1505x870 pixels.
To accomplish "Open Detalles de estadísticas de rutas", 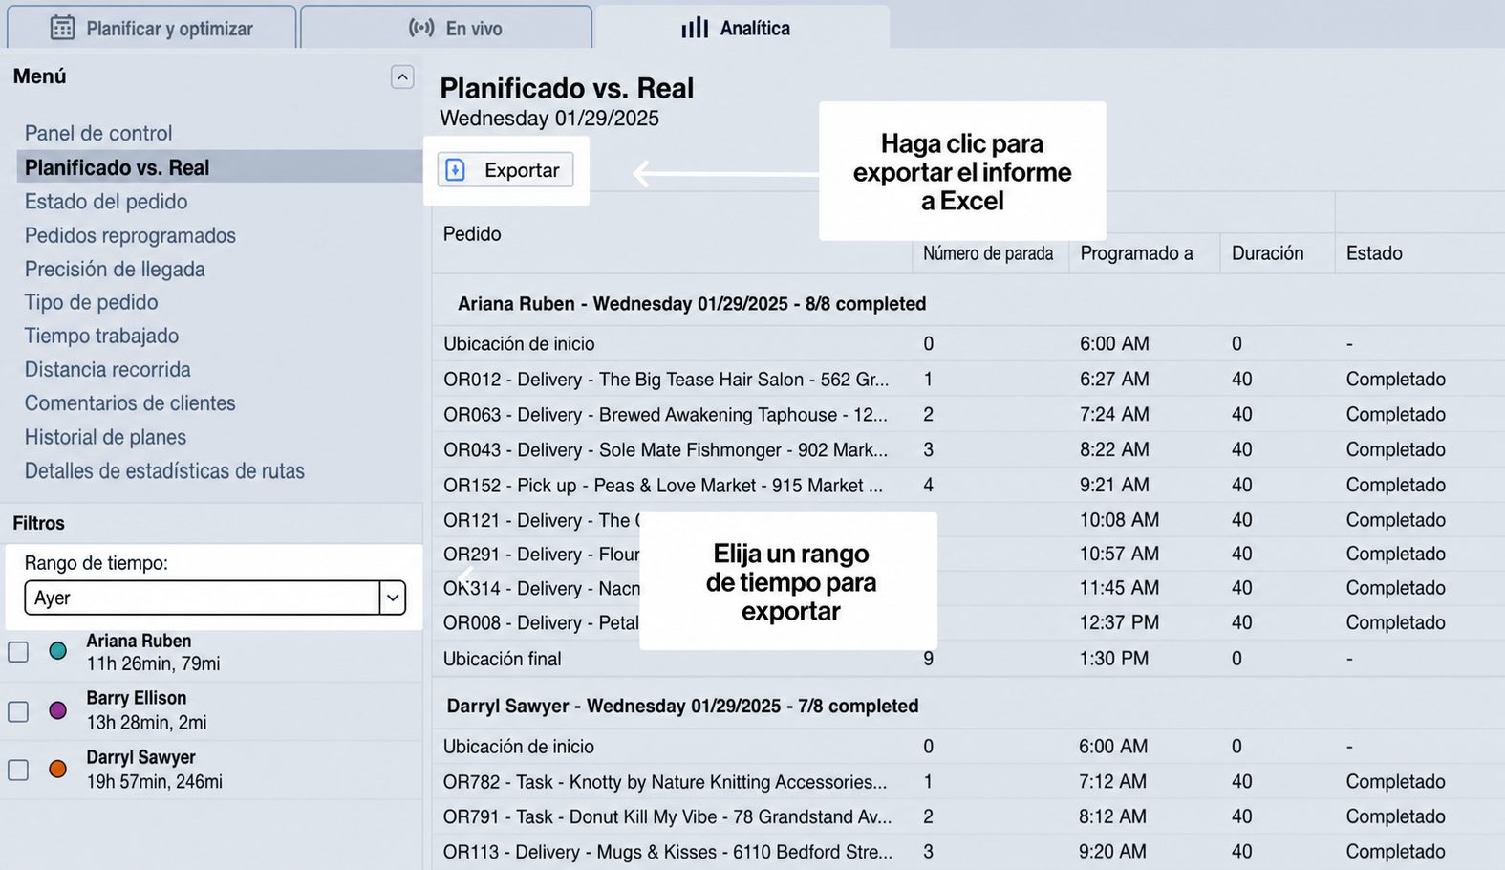I will tap(164, 470).
